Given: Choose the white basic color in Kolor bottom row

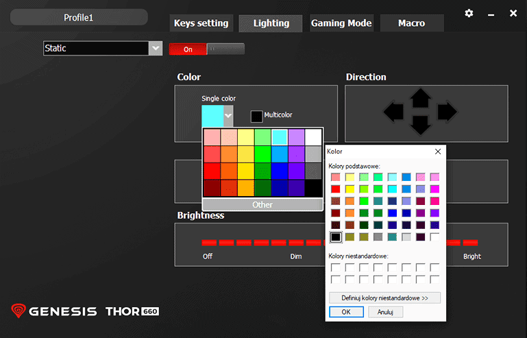Looking at the screenshot, I should (434, 237).
